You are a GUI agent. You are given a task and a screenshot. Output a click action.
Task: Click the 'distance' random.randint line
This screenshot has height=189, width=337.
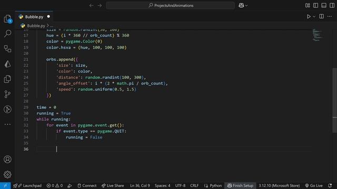point(101,77)
